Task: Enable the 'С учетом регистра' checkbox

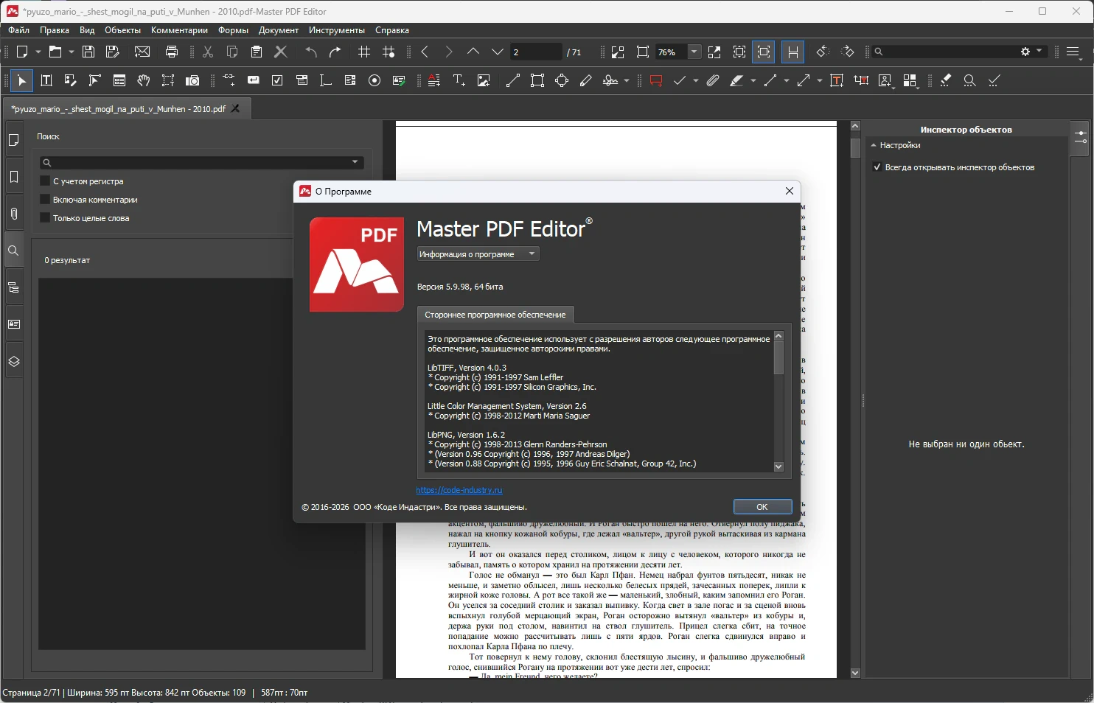Action: coord(45,181)
